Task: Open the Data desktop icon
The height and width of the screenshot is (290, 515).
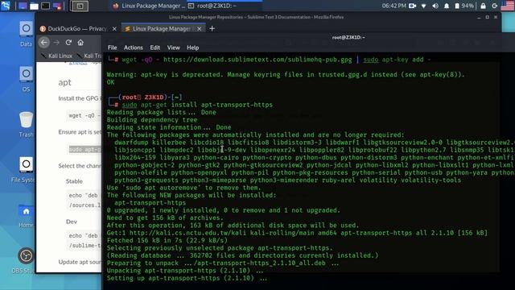Action: [26, 34]
